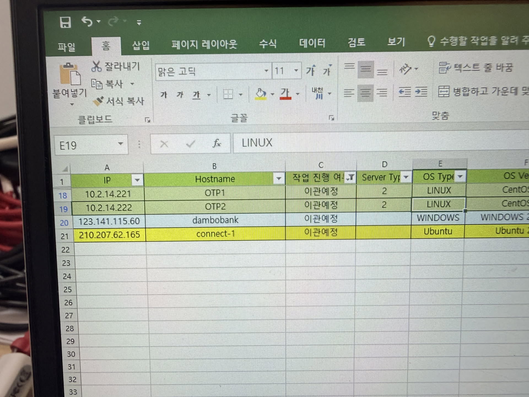Viewport: 529px width, 397px height.
Task: Switch to the 데이터 ribbon tab
Action: [x=312, y=43]
